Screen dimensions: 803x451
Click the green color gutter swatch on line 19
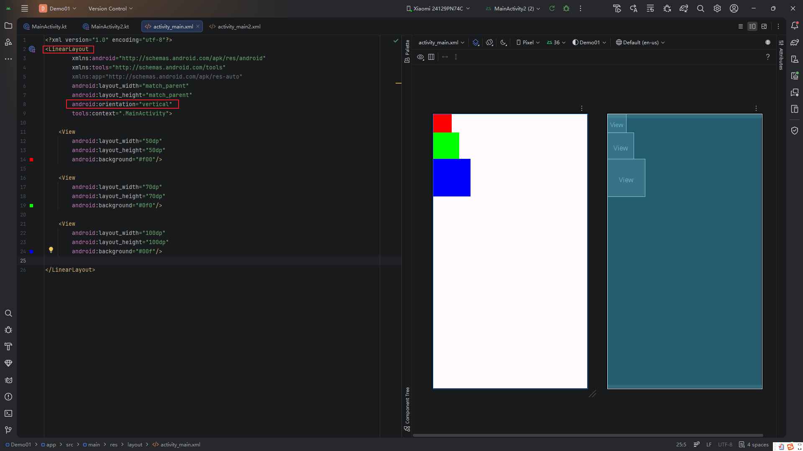[31, 206]
